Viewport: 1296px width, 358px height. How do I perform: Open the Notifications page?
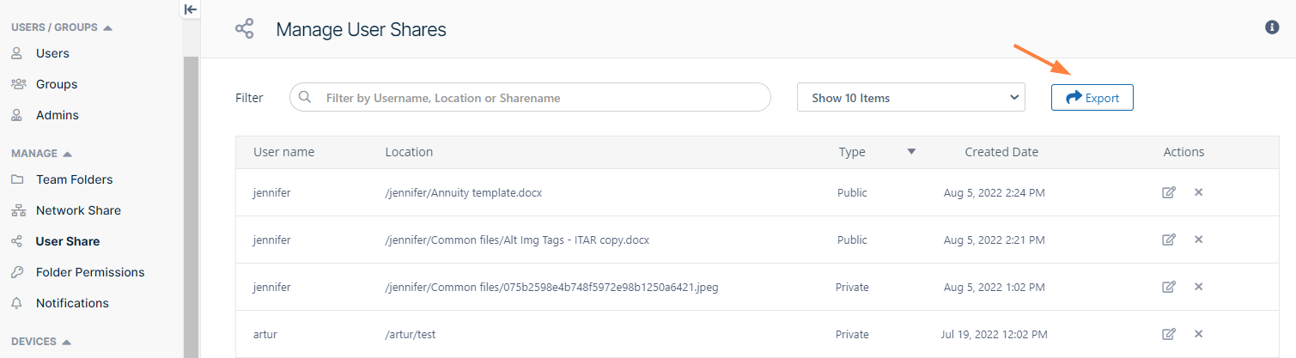72,303
